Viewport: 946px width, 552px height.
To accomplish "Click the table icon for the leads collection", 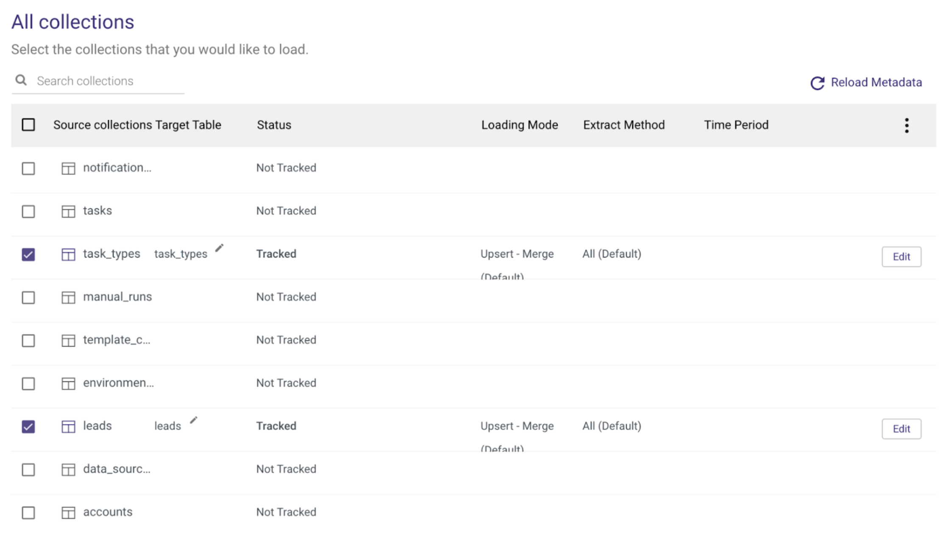I will (68, 427).
